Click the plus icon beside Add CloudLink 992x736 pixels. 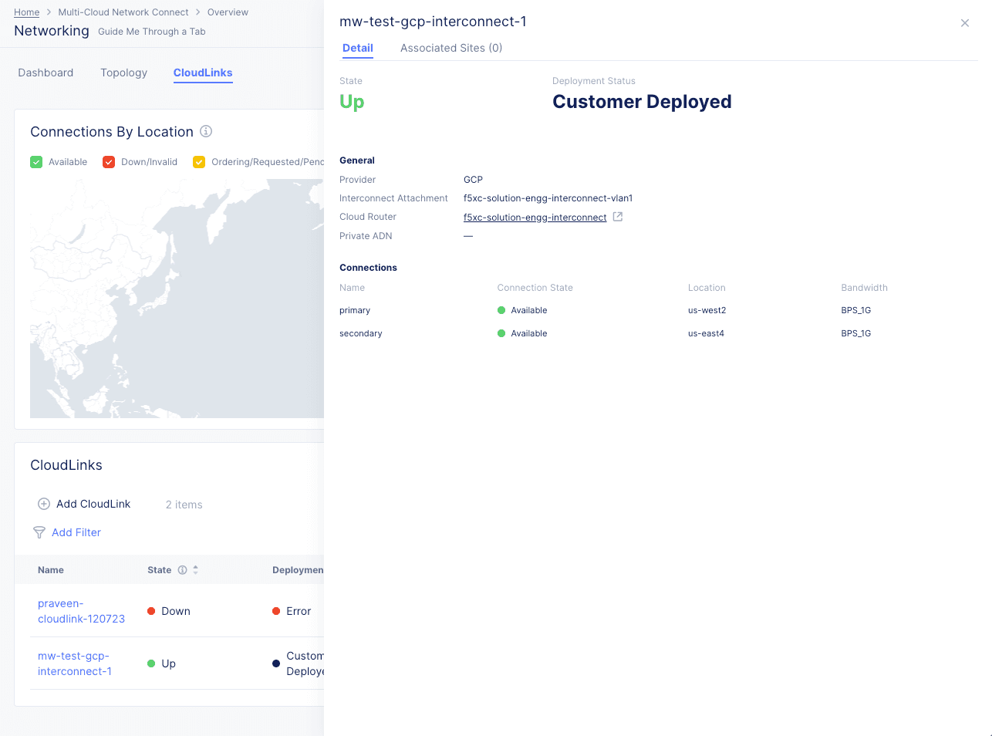44,504
